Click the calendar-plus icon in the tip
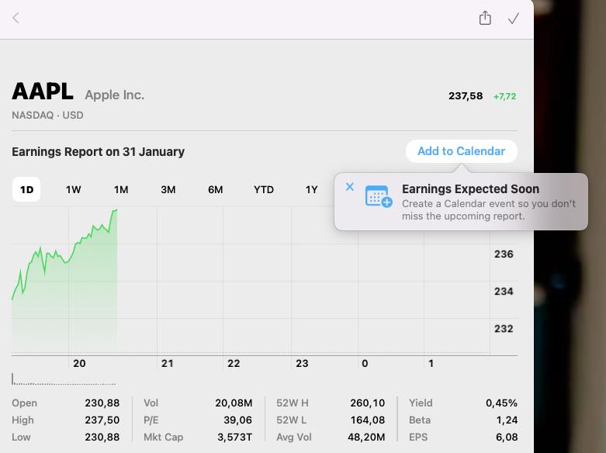The image size is (606, 453). click(379, 196)
